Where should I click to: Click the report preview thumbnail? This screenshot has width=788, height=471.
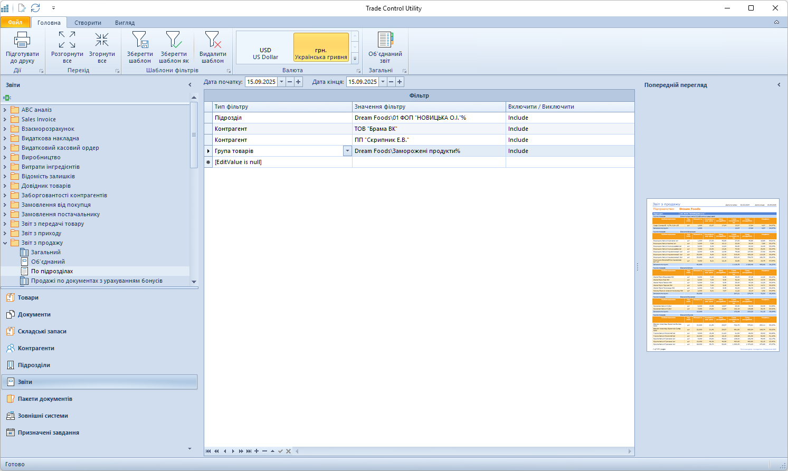(713, 275)
